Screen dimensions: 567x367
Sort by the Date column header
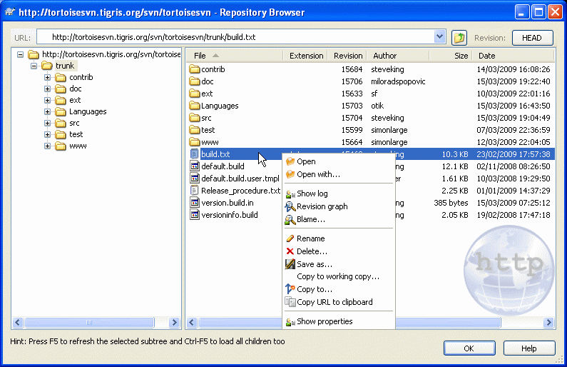pyautogui.click(x=514, y=56)
